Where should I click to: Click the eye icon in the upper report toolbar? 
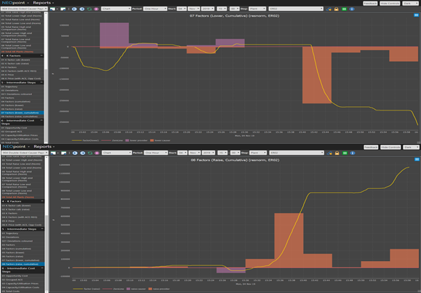click(x=75, y=10)
